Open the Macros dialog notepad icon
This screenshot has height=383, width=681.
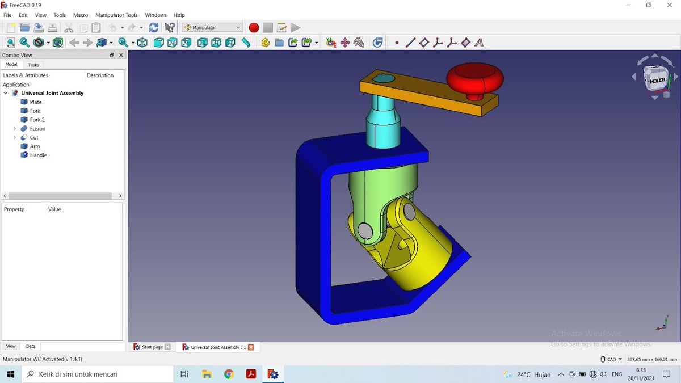(x=281, y=27)
